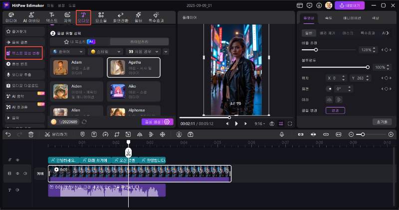This screenshot has width=399, height=210.
Task: Open the 9:16 aspect ratio dropdown
Action: click(x=259, y=124)
